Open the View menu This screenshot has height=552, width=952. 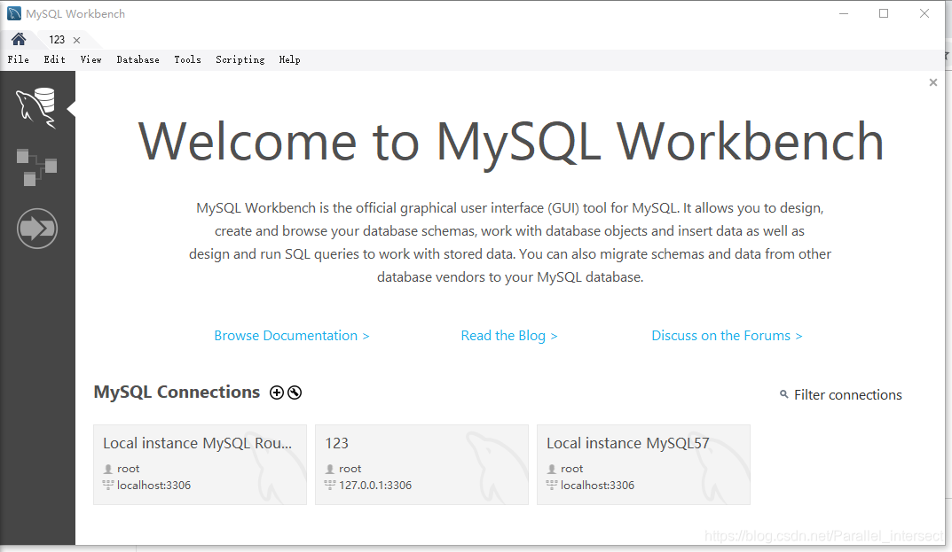click(91, 59)
